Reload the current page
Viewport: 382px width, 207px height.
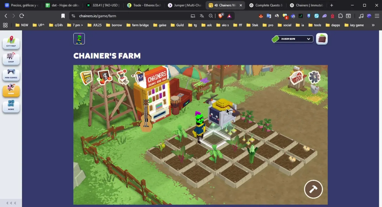[x=22, y=16]
